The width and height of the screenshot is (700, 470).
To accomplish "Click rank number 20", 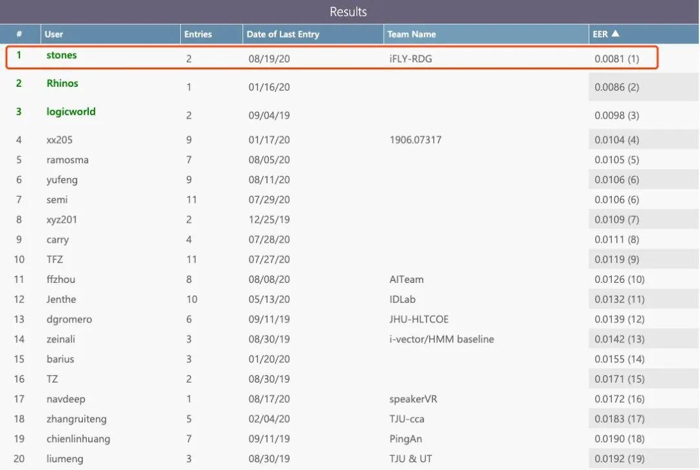I will pyautogui.click(x=19, y=459).
